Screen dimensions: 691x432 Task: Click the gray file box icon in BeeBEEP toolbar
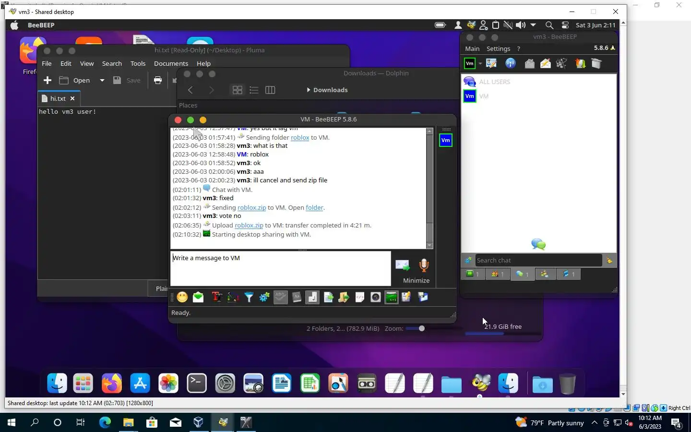(x=596, y=63)
